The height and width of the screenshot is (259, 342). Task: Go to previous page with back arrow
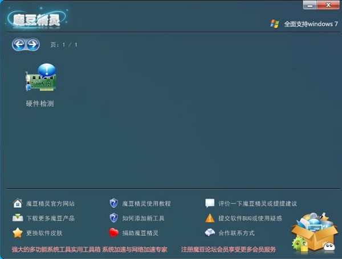click(x=19, y=44)
